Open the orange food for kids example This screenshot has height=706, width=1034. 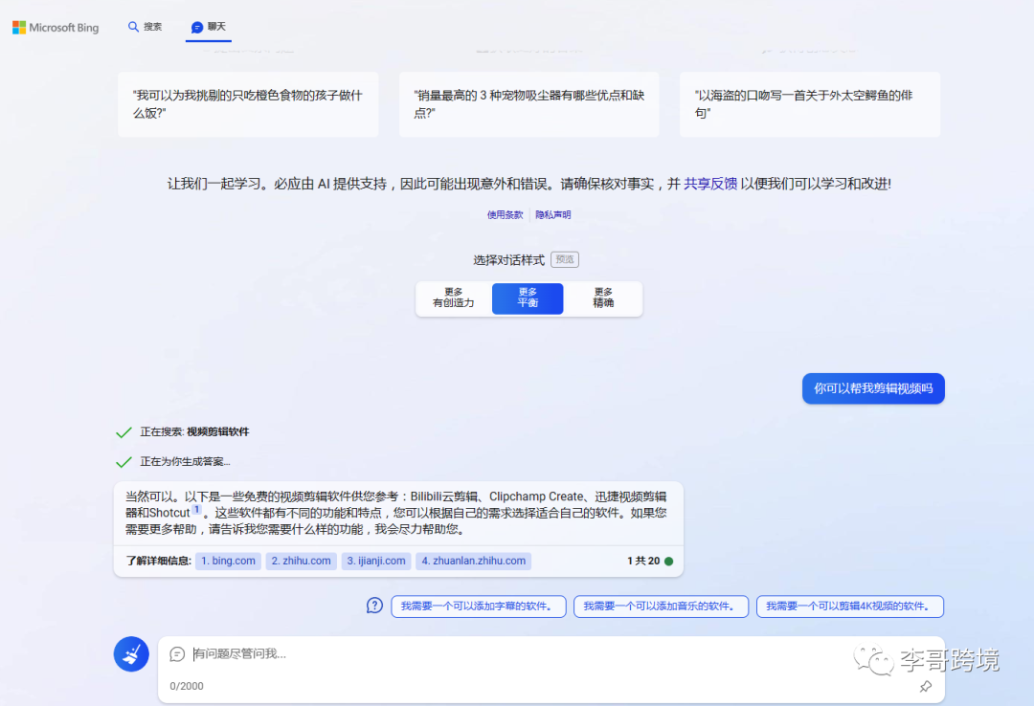(x=248, y=104)
